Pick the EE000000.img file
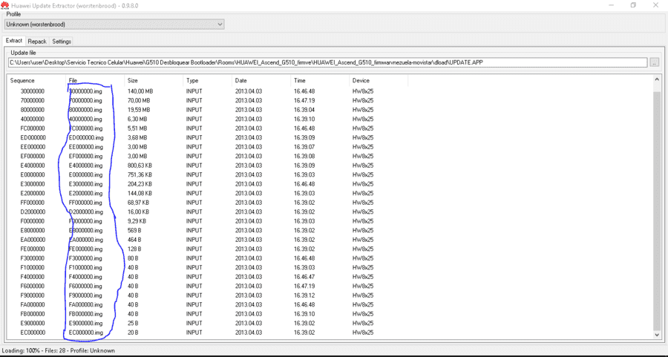 [x=85, y=147]
